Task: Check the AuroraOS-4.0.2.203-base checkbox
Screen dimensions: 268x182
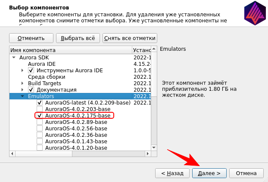Action: click(40, 109)
